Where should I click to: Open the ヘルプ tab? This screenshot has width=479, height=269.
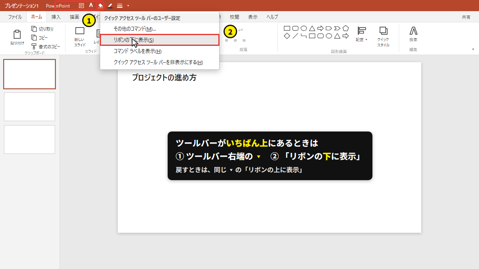coord(272,17)
